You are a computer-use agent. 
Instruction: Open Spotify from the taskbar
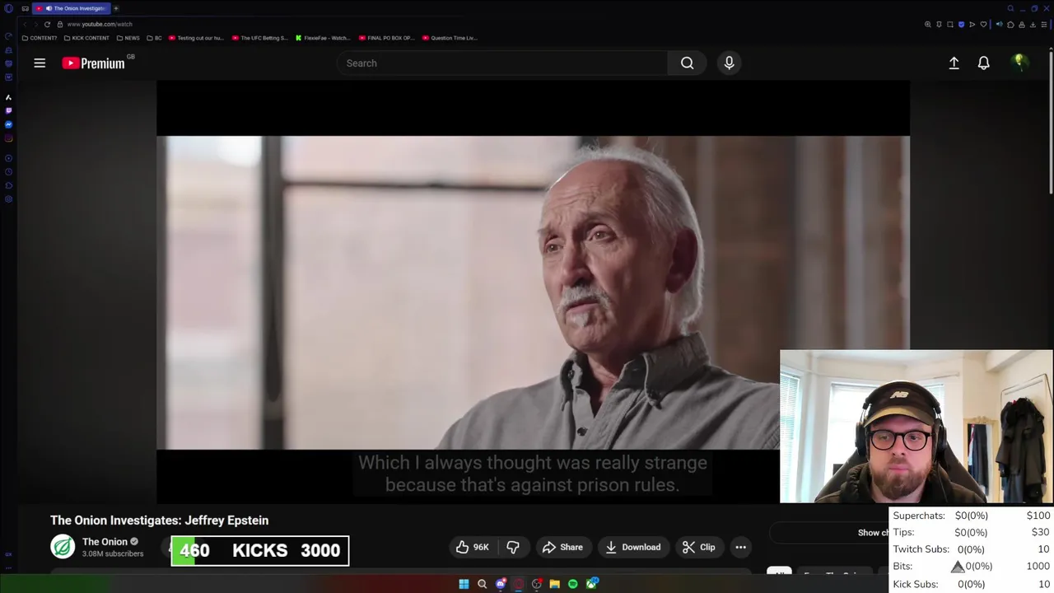573,584
